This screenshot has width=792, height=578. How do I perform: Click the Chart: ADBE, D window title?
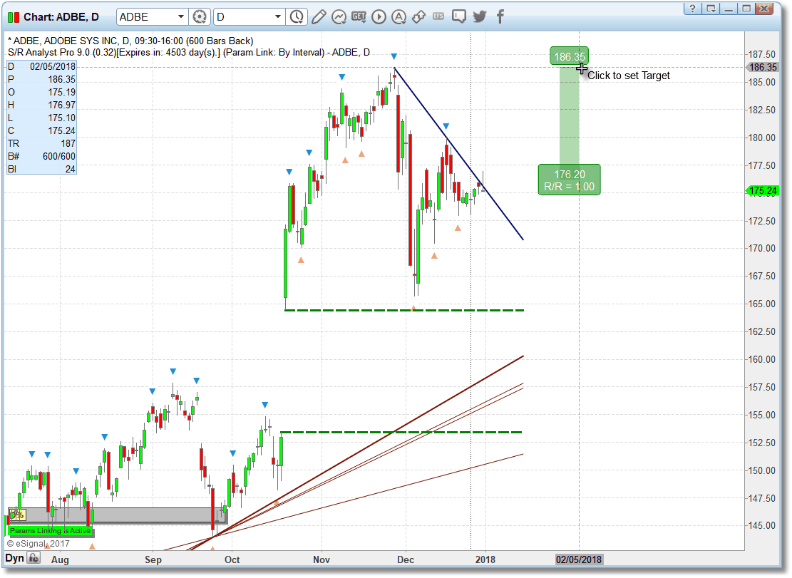point(61,17)
